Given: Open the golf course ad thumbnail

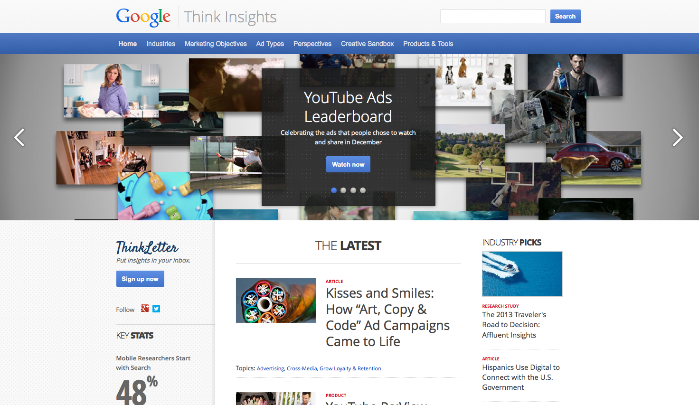Looking at the screenshot, I should [x=470, y=151].
